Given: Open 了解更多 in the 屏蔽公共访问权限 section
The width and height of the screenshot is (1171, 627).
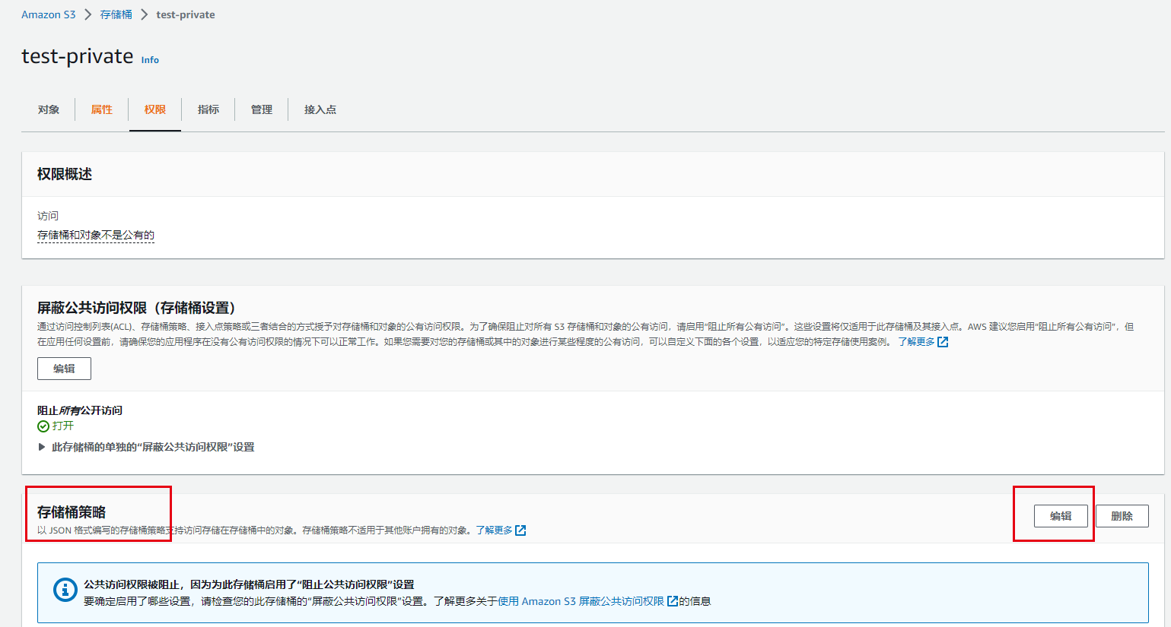Looking at the screenshot, I should [x=918, y=342].
